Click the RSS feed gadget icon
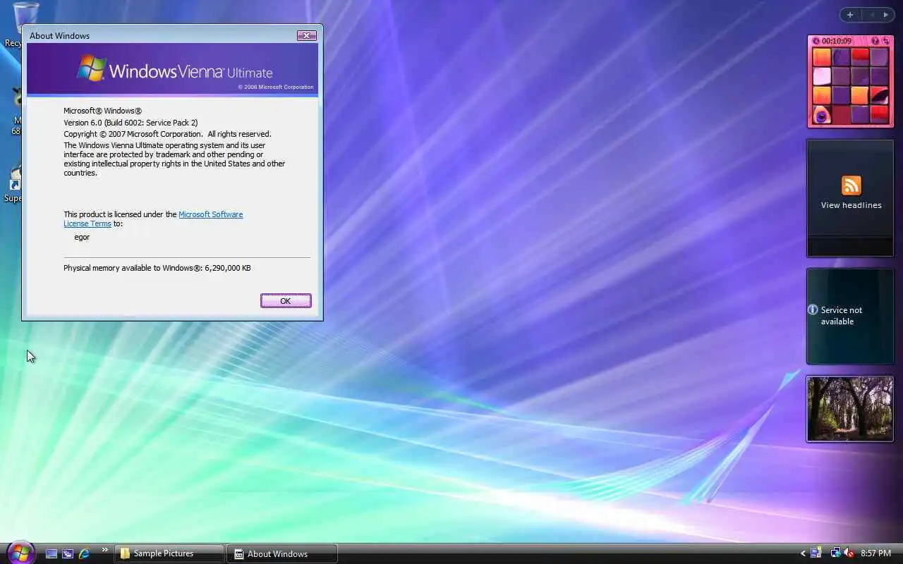The height and width of the screenshot is (564, 903). tap(852, 185)
